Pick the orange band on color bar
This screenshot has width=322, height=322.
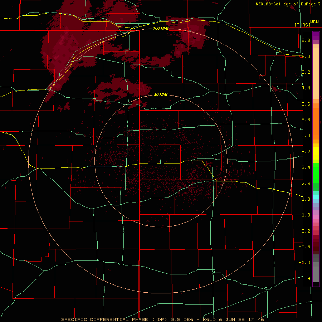click(x=316, y=124)
